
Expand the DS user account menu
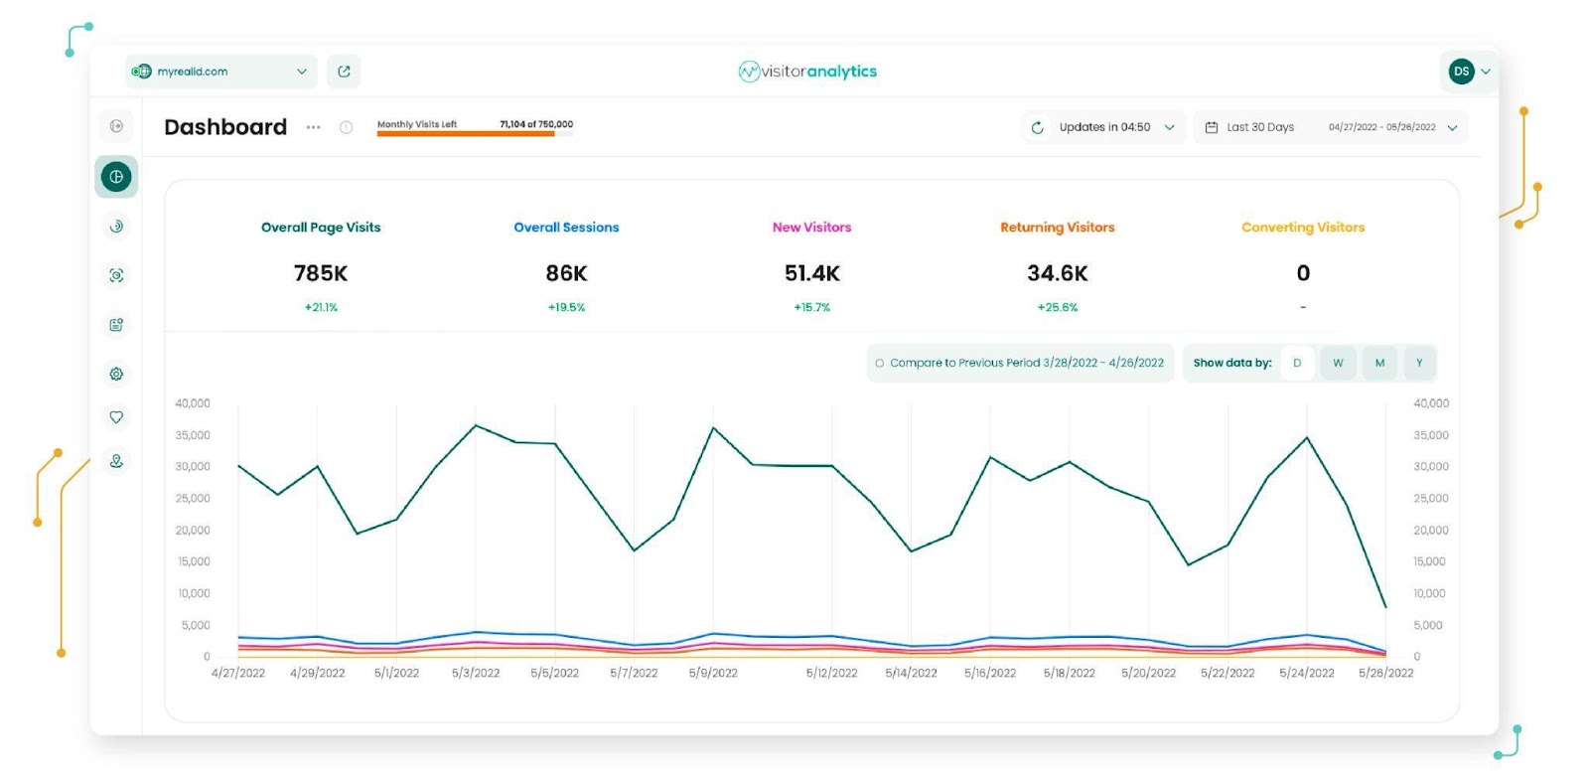[x=1469, y=72]
